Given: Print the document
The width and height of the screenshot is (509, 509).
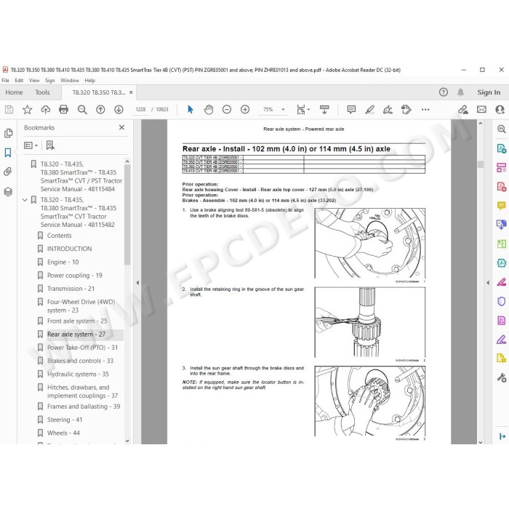Looking at the screenshot, I should tap(64, 110).
